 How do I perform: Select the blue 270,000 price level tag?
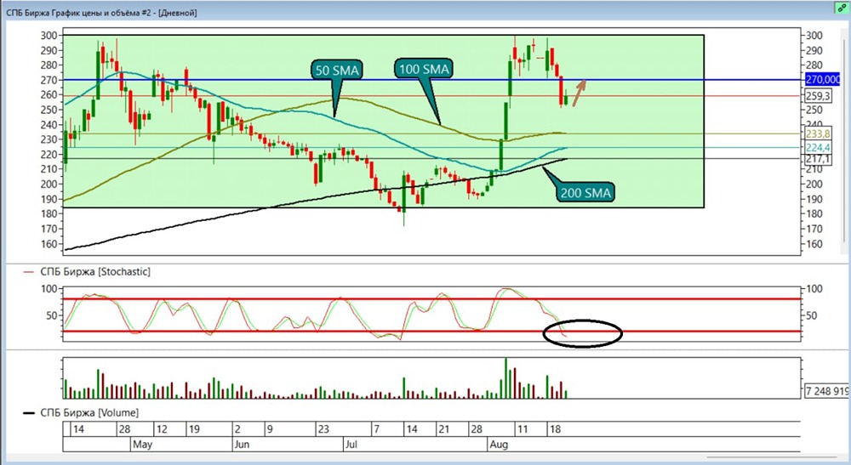pyautogui.click(x=823, y=80)
